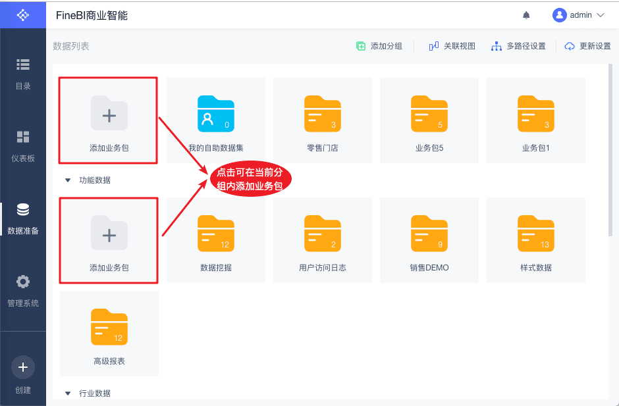Image resolution: width=619 pixels, height=406 pixels.
Task: Open the 用户访问日志 folder icon
Action: [x=323, y=234]
